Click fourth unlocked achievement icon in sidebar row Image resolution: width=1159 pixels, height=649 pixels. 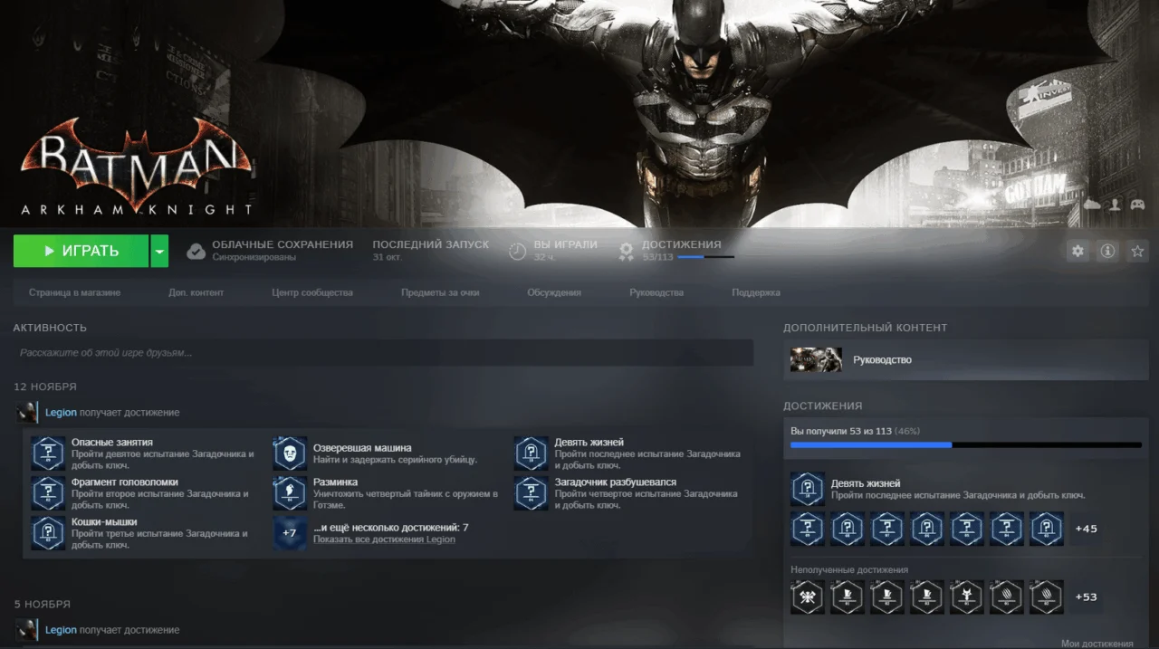point(927,529)
